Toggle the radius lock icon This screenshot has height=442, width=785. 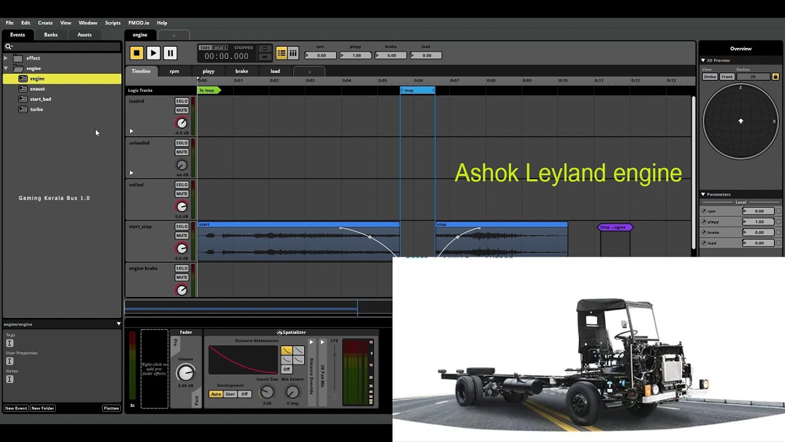click(x=775, y=77)
